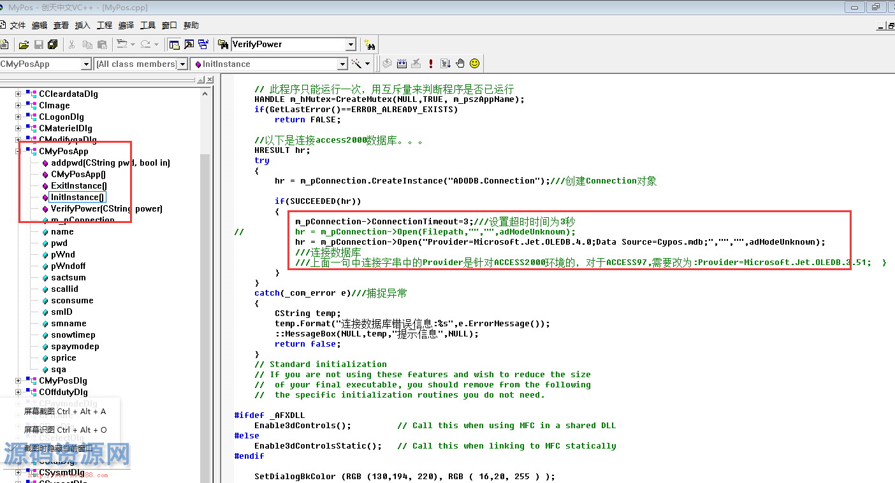Click the Build icon in build toolbar
The height and width of the screenshot is (483, 895).
coord(402,64)
